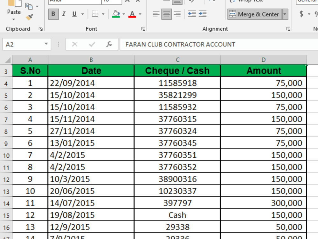Select date cell 12/9/2015

pyautogui.click(x=91, y=227)
